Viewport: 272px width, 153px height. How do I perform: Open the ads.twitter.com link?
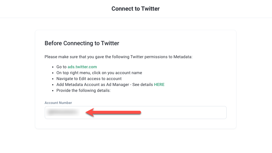82,67
